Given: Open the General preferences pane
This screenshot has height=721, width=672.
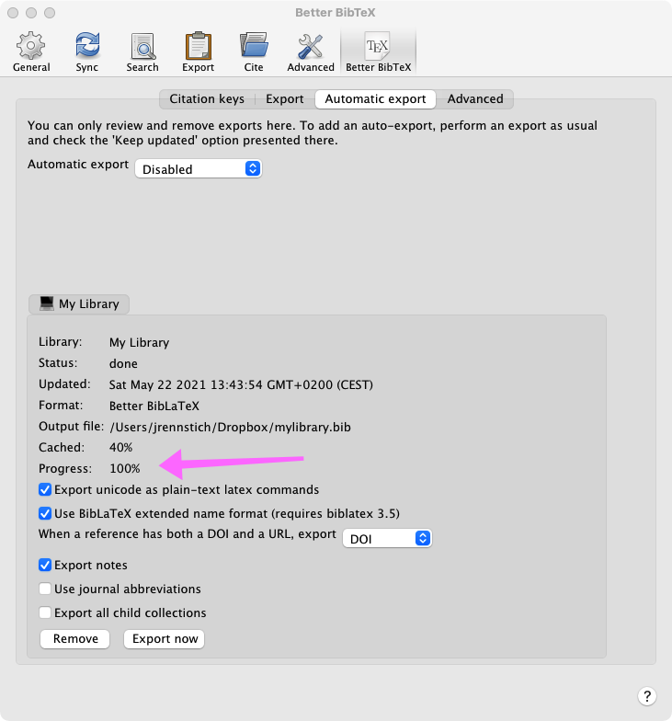Looking at the screenshot, I should click(31, 51).
